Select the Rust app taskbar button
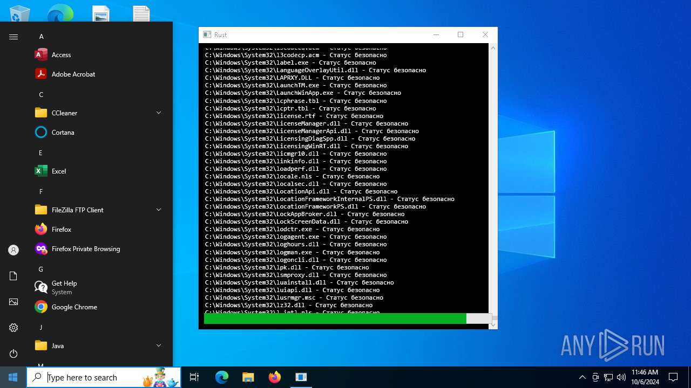Screen dimensions: 691x388 tap(301, 377)
